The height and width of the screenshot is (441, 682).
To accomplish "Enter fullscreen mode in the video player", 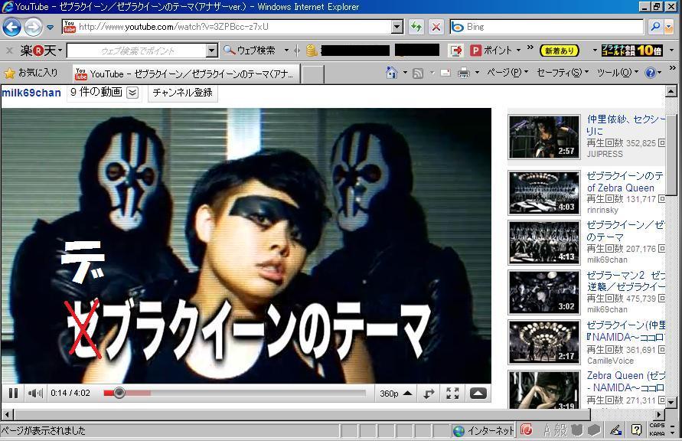I will point(452,394).
